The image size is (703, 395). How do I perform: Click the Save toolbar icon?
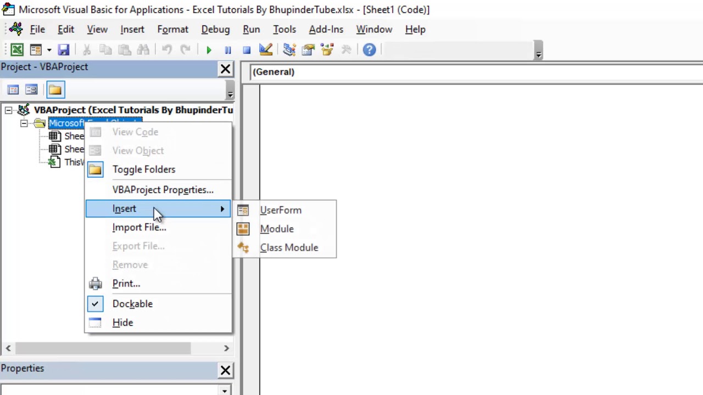(64, 50)
